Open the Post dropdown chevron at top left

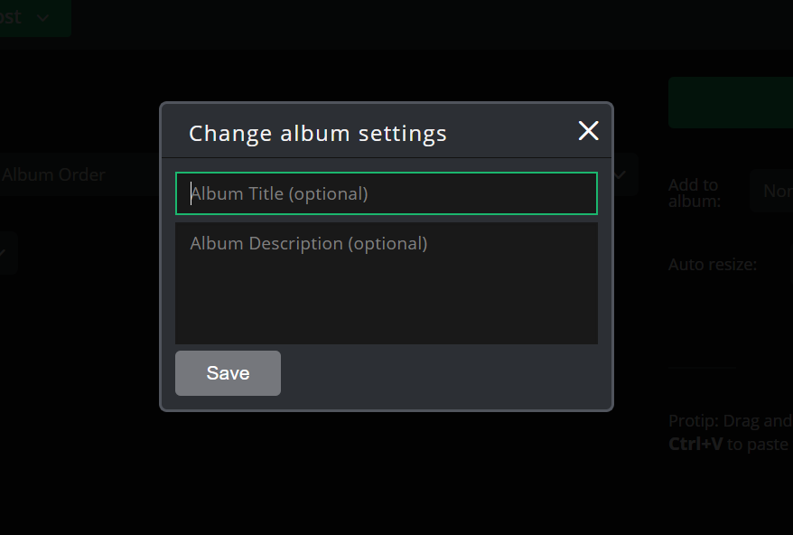coord(43,17)
